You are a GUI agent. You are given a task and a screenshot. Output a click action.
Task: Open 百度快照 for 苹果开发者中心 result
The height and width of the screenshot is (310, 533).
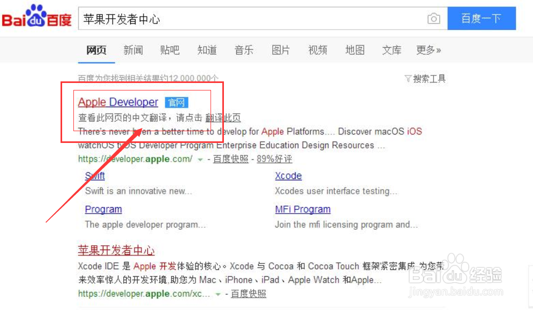pos(249,294)
